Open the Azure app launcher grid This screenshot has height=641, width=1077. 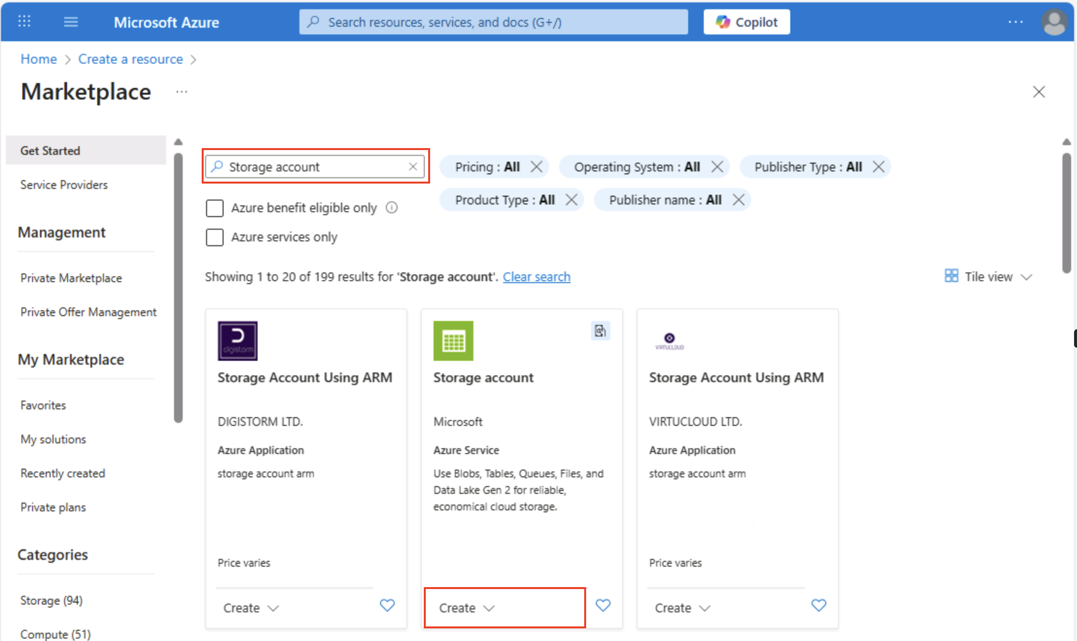click(23, 21)
